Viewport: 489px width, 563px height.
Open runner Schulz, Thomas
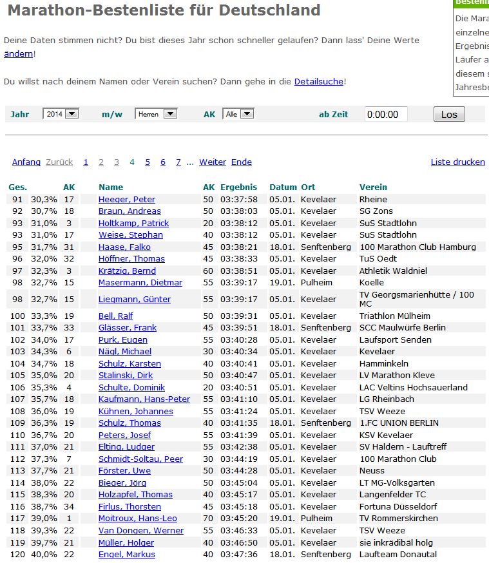(x=129, y=423)
